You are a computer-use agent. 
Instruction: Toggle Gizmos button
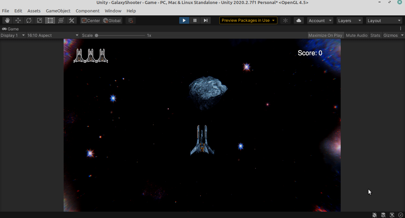point(391,35)
